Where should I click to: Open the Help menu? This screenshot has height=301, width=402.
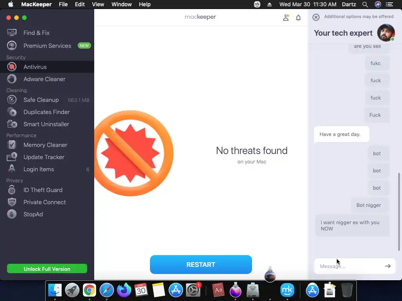point(144,4)
